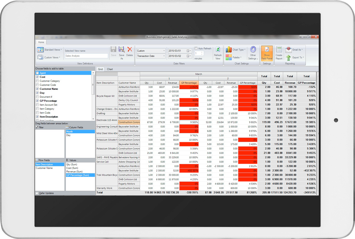The height and width of the screenshot is (239, 355).
Task: Open the Transaction Date combo box
Action: pyautogui.click(x=151, y=56)
